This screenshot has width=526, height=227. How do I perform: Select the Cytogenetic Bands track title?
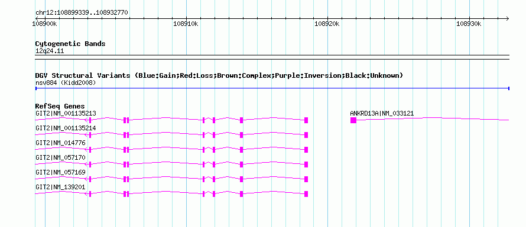pos(70,44)
